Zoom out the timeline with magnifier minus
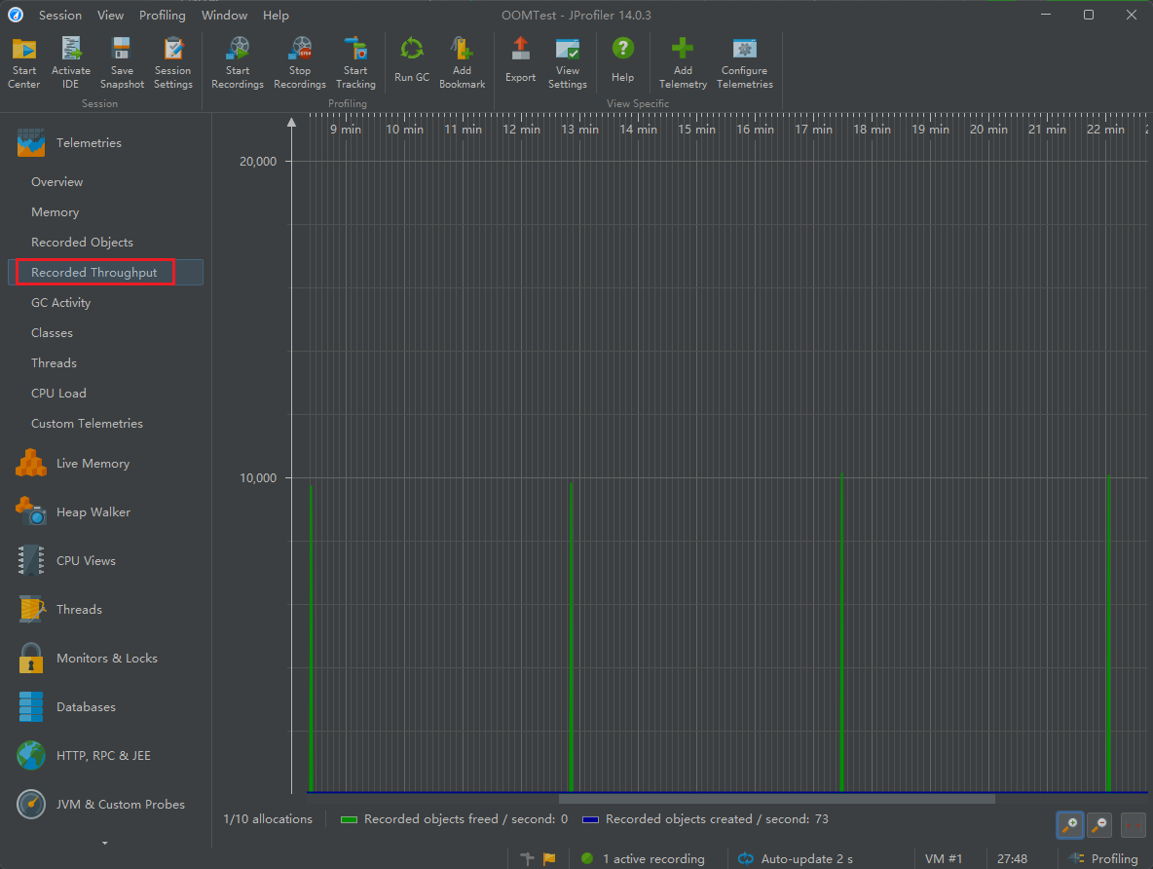 (x=1099, y=825)
